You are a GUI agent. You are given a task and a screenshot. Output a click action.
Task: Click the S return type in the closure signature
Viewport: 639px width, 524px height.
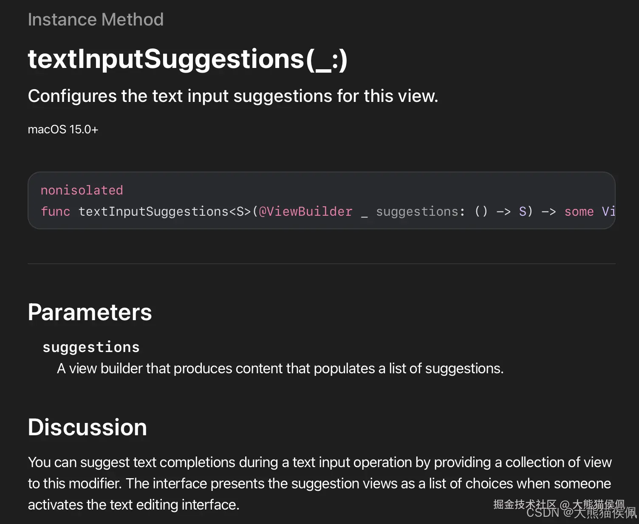pos(523,211)
